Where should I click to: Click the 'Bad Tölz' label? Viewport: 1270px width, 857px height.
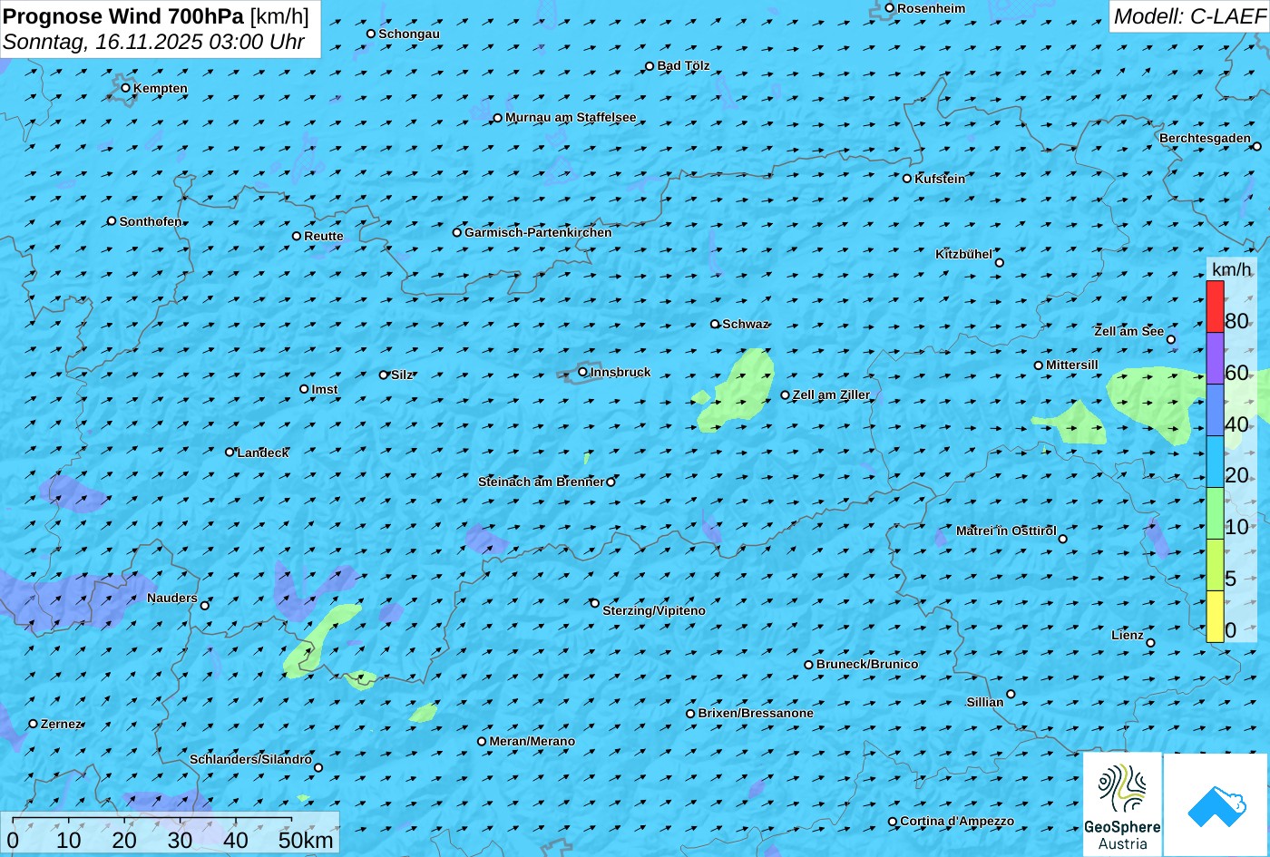pyautogui.click(x=683, y=65)
